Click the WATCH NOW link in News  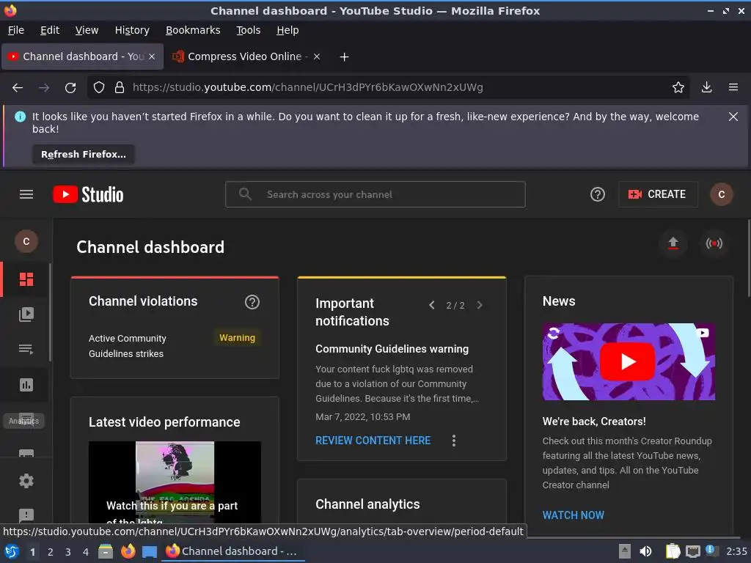click(x=573, y=515)
